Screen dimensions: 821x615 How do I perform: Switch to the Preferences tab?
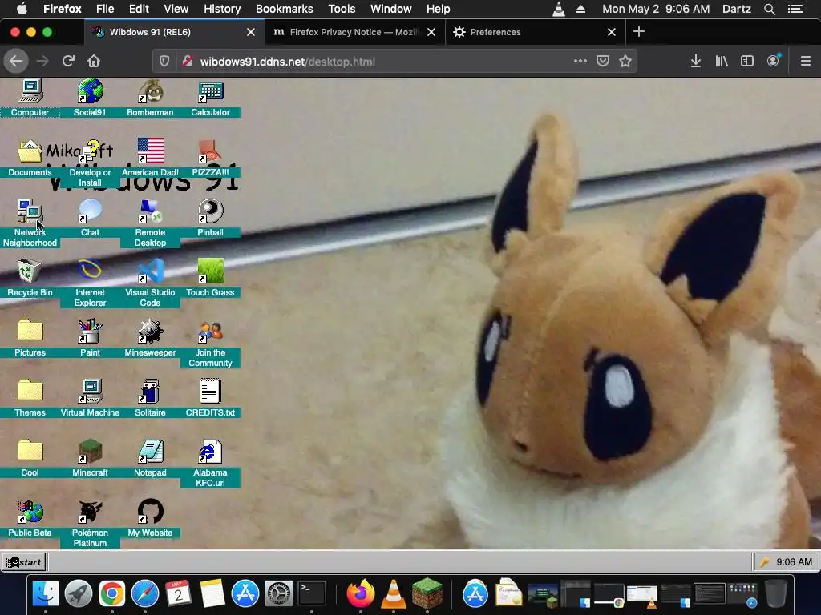535,32
